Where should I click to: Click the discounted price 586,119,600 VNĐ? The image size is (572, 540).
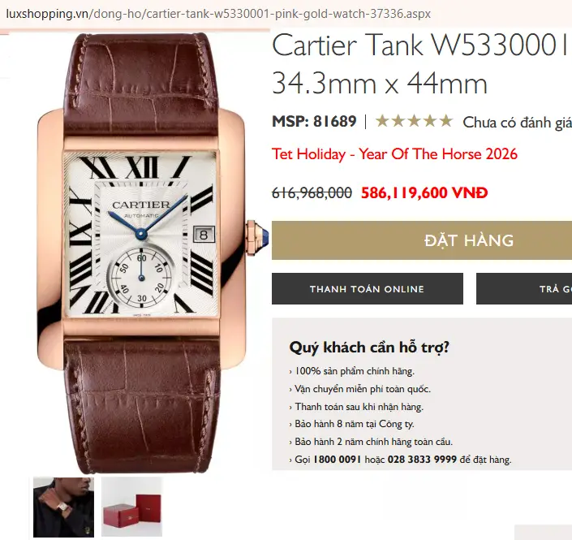point(424,192)
